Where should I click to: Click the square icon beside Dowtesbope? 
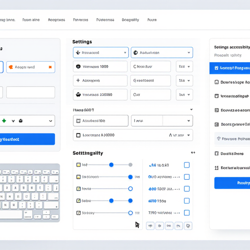(x=217, y=82)
